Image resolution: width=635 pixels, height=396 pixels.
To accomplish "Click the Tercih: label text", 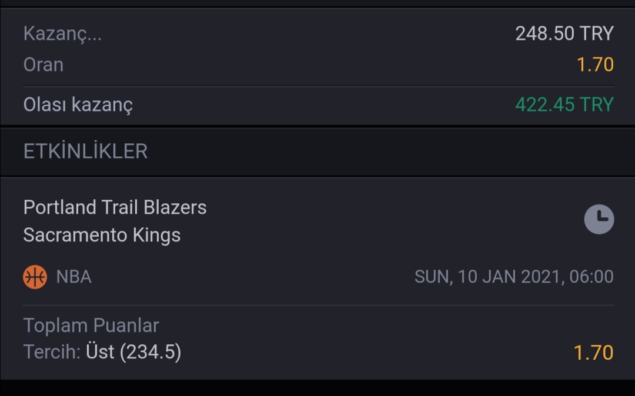I will [52, 352].
